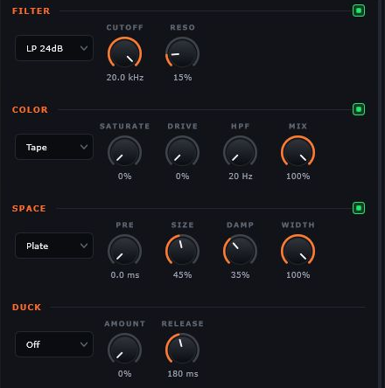
Task: Click the SATURATE knob
Action: click(x=124, y=152)
